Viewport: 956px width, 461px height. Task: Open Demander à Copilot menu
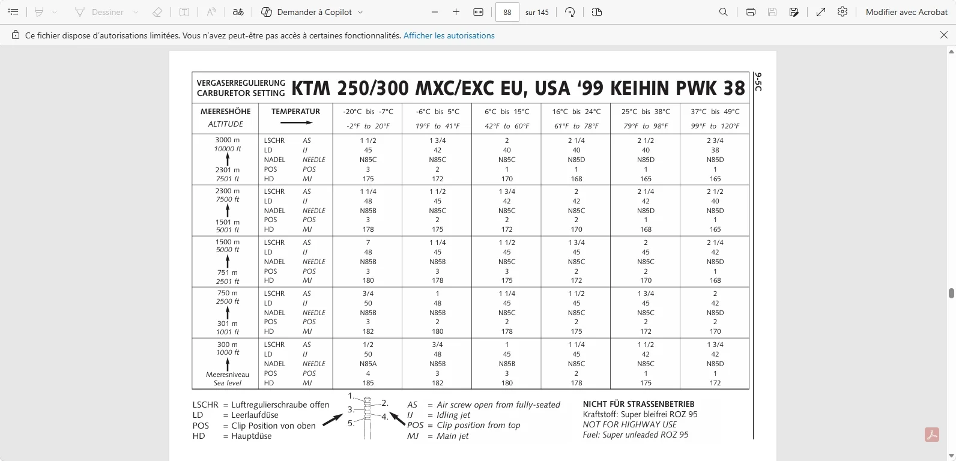click(x=312, y=12)
